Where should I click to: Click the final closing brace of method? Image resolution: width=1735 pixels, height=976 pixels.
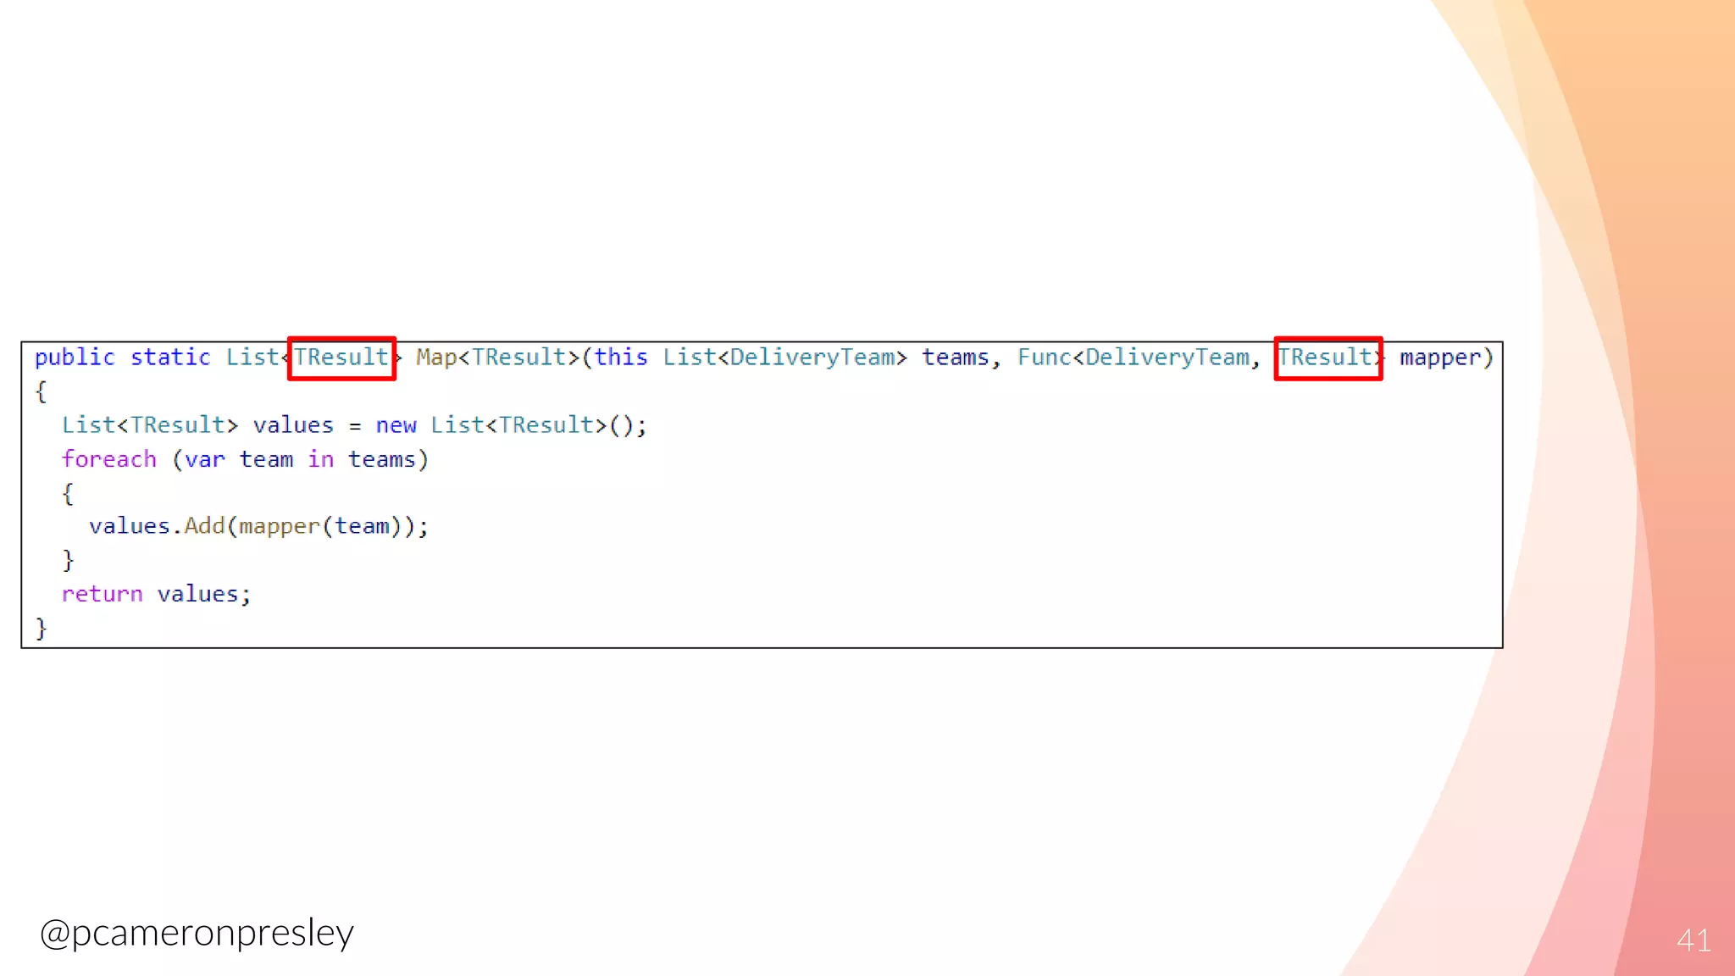(x=41, y=628)
